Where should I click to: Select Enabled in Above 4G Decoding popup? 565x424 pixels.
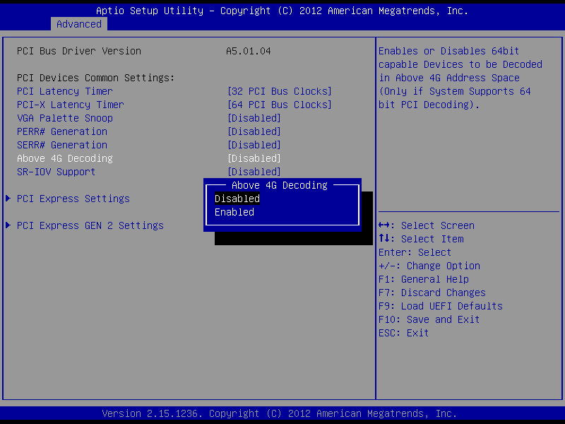pos(234,212)
